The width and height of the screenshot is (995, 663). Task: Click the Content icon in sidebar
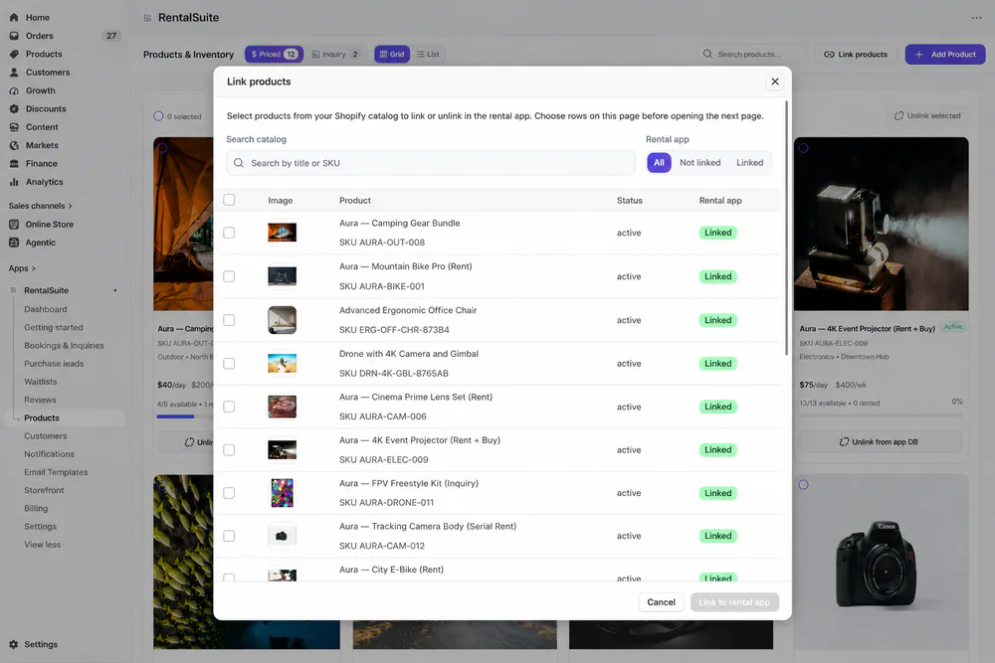point(14,127)
